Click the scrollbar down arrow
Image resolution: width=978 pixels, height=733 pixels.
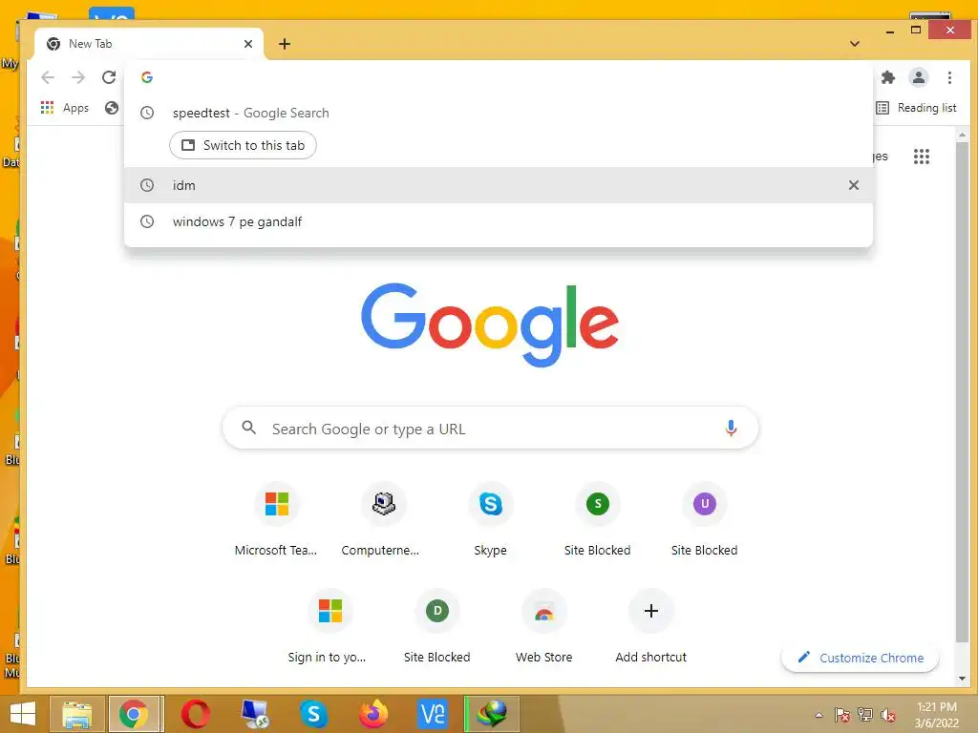(x=962, y=679)
